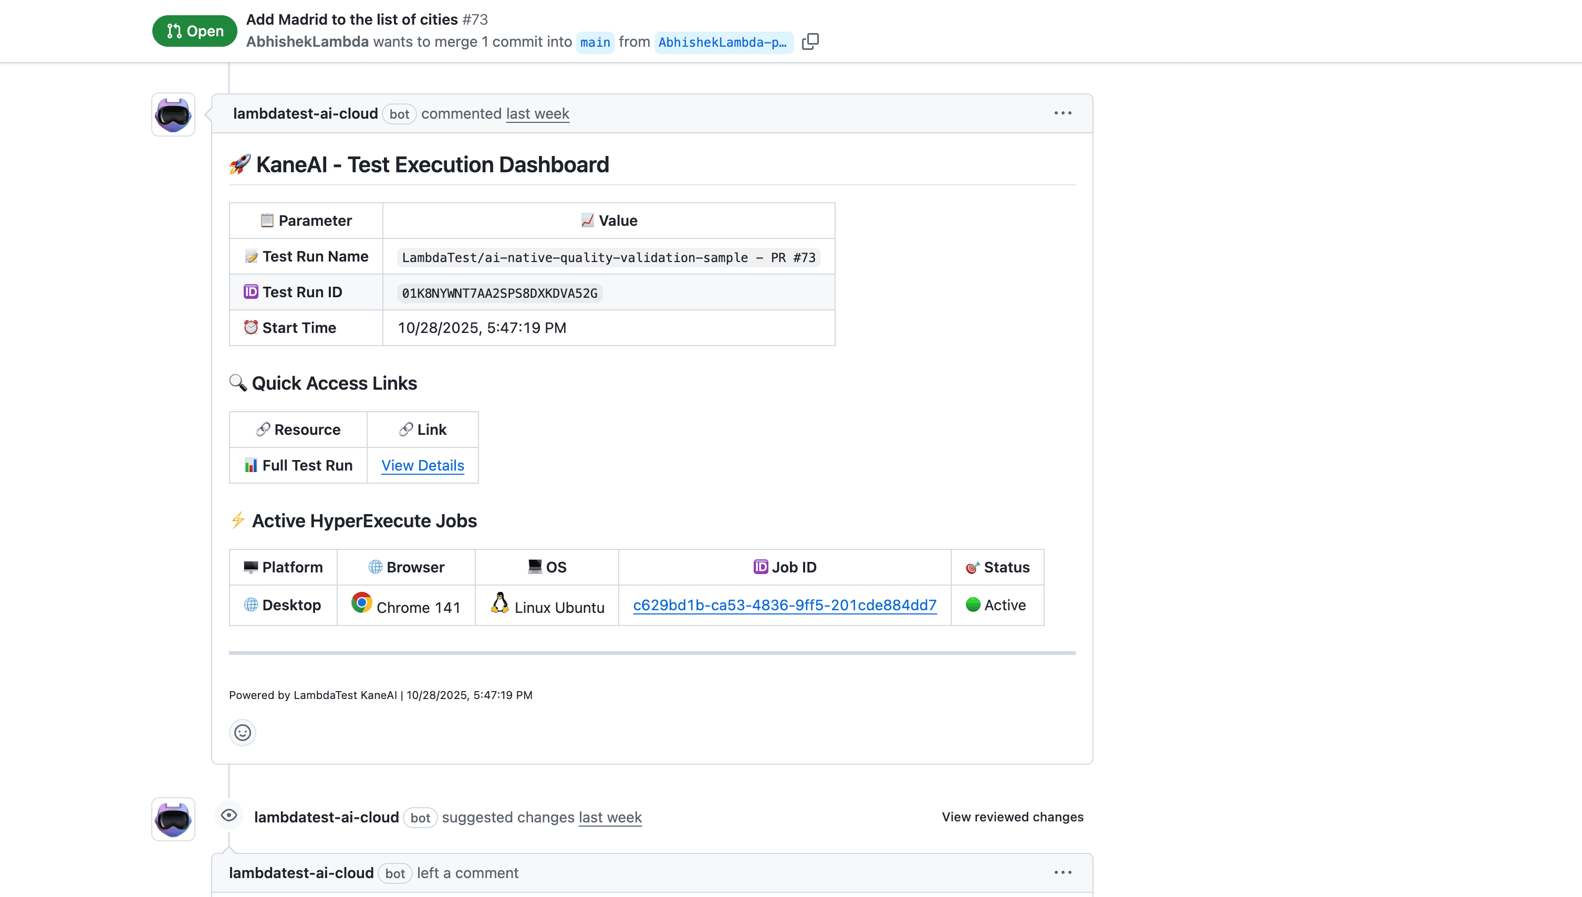Image resolution: width=1582 pixels, height=897 pixels.
Task: Click the HyperExecute Job ID link
Action: coord(784,605)
